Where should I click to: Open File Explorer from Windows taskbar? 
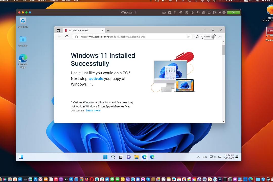click(136, 157)
